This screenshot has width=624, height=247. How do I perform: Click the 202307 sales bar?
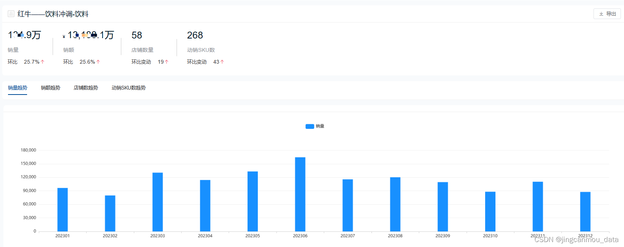348,205
